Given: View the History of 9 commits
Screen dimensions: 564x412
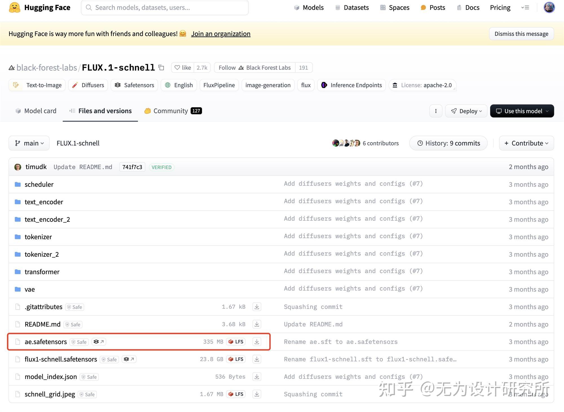Looking at the screenshot, I should tap(448, 143).
